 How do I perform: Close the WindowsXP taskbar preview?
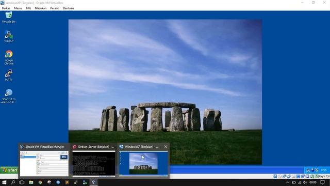click(x=166, y=147)
